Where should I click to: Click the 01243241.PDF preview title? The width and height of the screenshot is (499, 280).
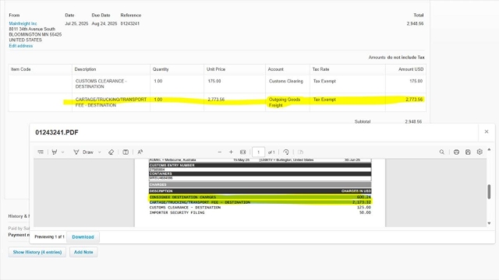pos(57,132)
